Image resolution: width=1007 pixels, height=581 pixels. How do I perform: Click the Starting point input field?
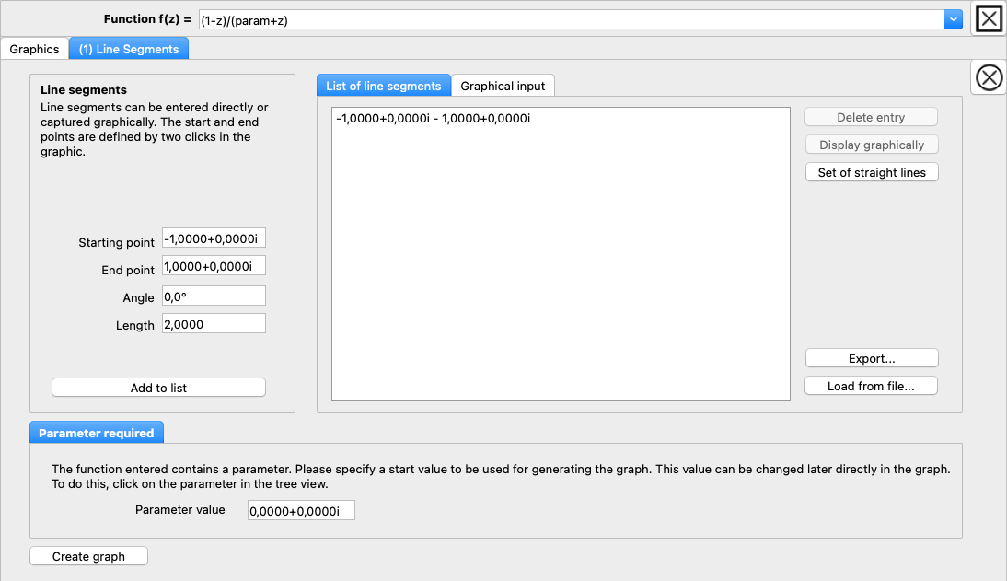point(214,238)
